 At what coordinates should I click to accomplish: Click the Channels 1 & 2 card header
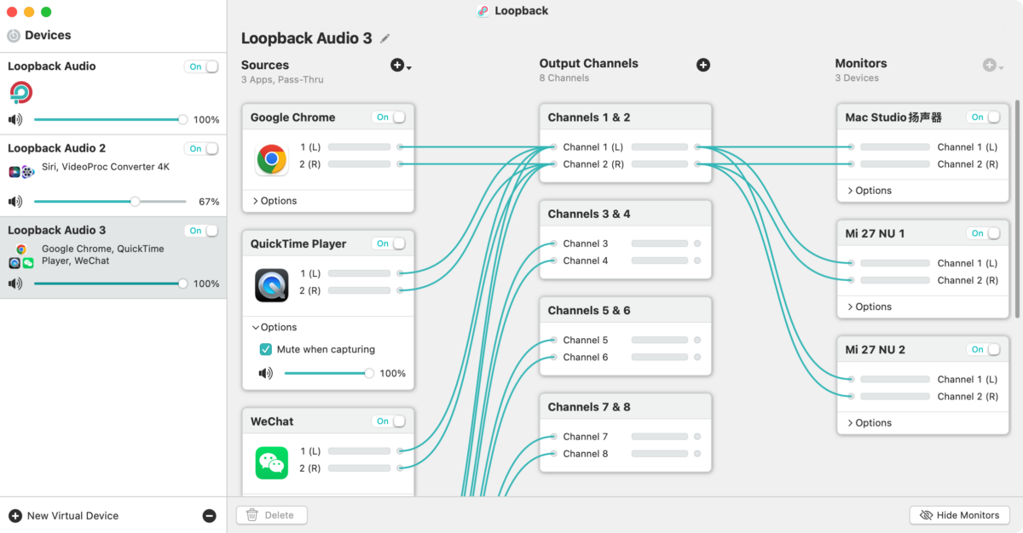pyautogui.click(x=626, y=117)
